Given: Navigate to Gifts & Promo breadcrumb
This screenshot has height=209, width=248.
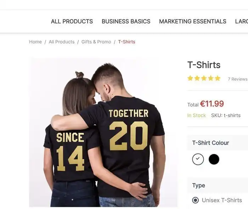Looking at the screenshot, I should point(96,42).
